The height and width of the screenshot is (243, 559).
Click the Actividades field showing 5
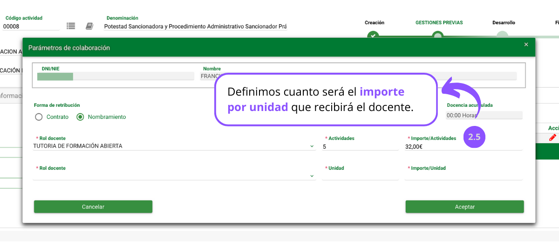click(x=360, y=146)
